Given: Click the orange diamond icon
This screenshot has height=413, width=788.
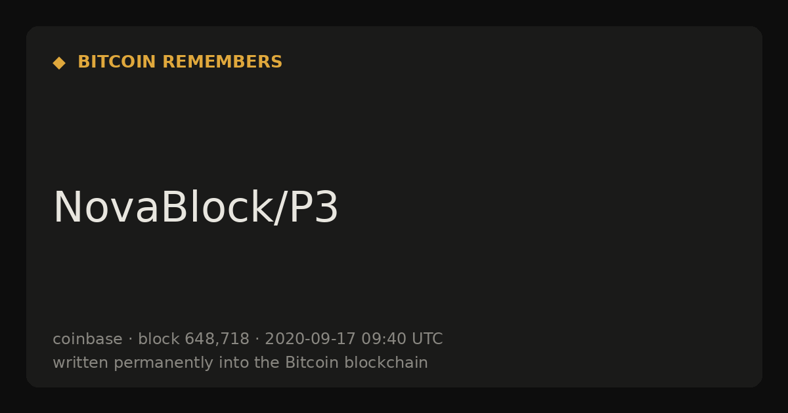Looking at the screenshot, I should (x=59, y=63).
